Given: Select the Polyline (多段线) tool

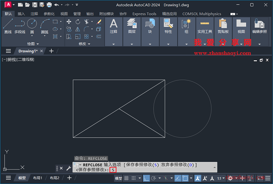Looking at the screenshot, I should click(x=20, y=26).
